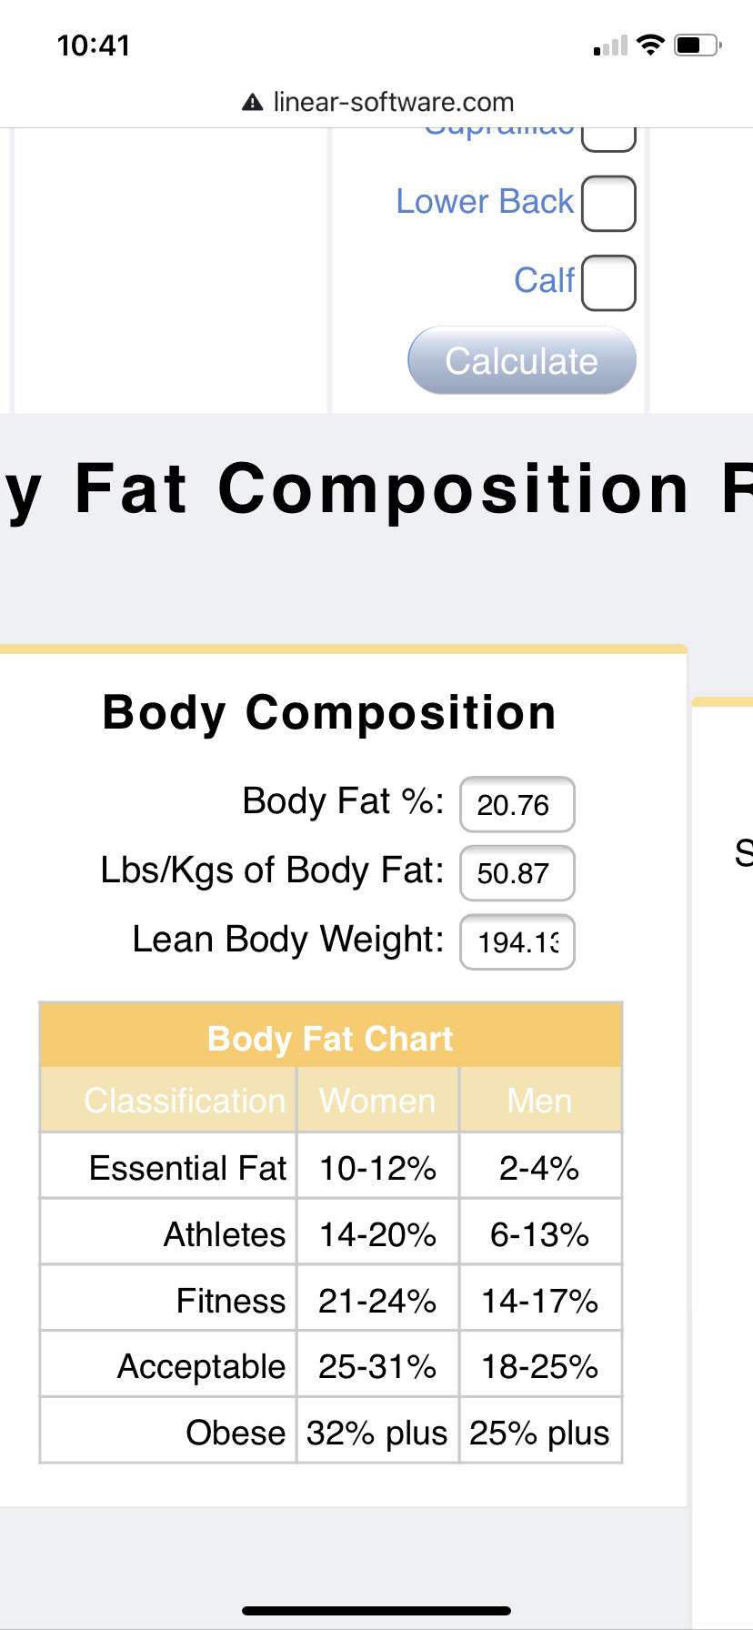Tap the Wi-Fi status icon
753x1630 pixels.
pyautogui.click(x=650, y=45)
